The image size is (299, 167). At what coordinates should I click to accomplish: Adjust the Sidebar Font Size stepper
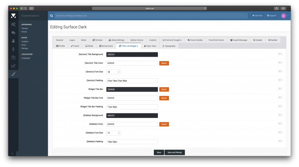pyautogui.click(x=119, y=133)
